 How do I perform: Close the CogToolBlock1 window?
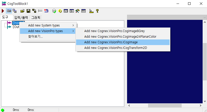[x=201, y=4]
